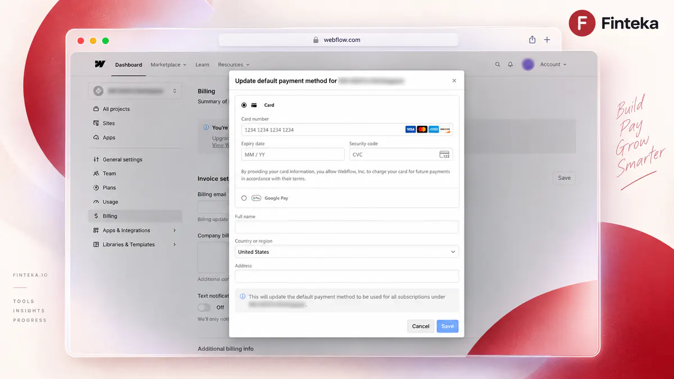Select the Google Pay radio button
This screenshot has width=674, height=379.
[x=244, y=198]
